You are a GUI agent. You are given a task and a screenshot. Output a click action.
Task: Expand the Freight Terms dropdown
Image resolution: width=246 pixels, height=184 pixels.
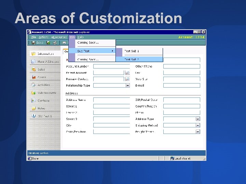coord(198,132)
